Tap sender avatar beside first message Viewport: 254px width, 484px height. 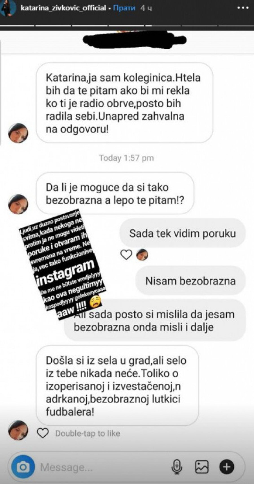(18, 133)
